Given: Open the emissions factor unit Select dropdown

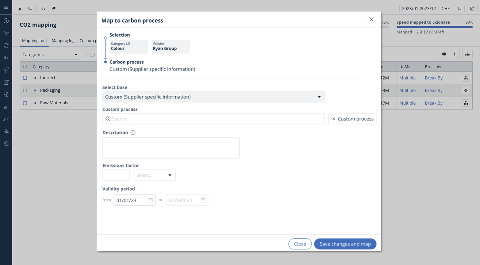Looking at the screenshot, I should (154, 175).
